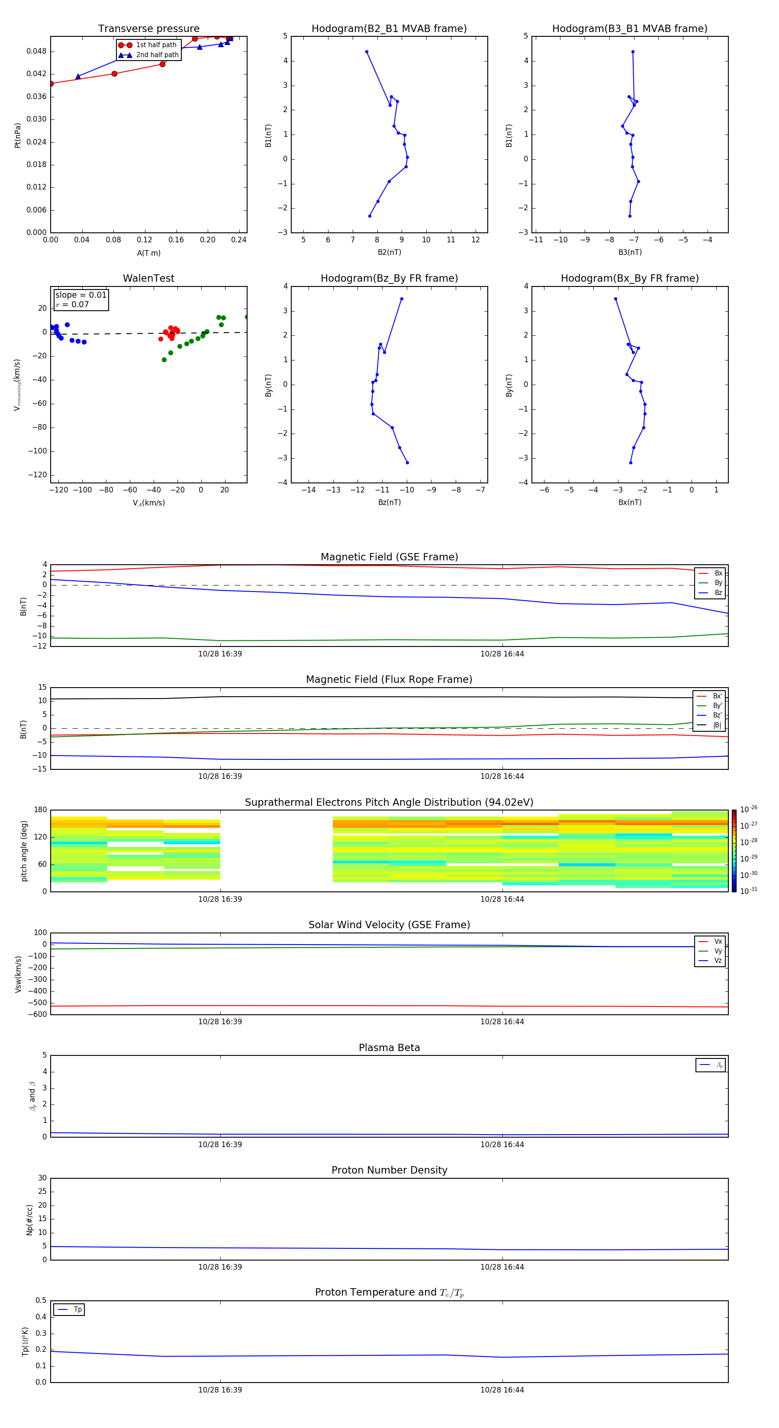This screenshot has width=779, height=1428.
Task: Click the 'Bz(nT)' x-axis label
Action: pyautogui.click(x=389, y=502)
